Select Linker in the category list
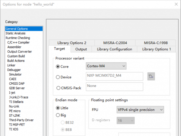The width and height of the screenshot is (181, 136). pos(11,65)
